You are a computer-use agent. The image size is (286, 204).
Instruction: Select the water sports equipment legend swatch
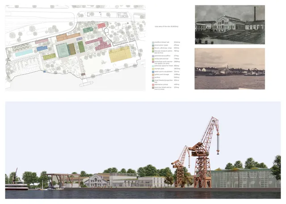[153, 71]
